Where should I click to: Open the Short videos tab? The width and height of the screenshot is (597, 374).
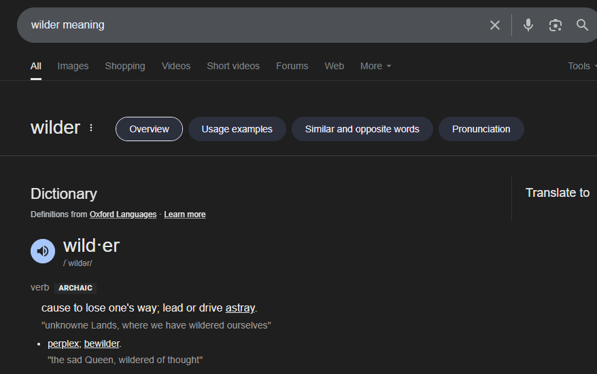pyautogui.click(x=233, y=66)
